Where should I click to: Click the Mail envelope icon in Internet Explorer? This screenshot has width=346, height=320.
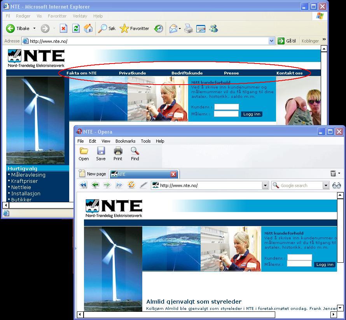173,29
